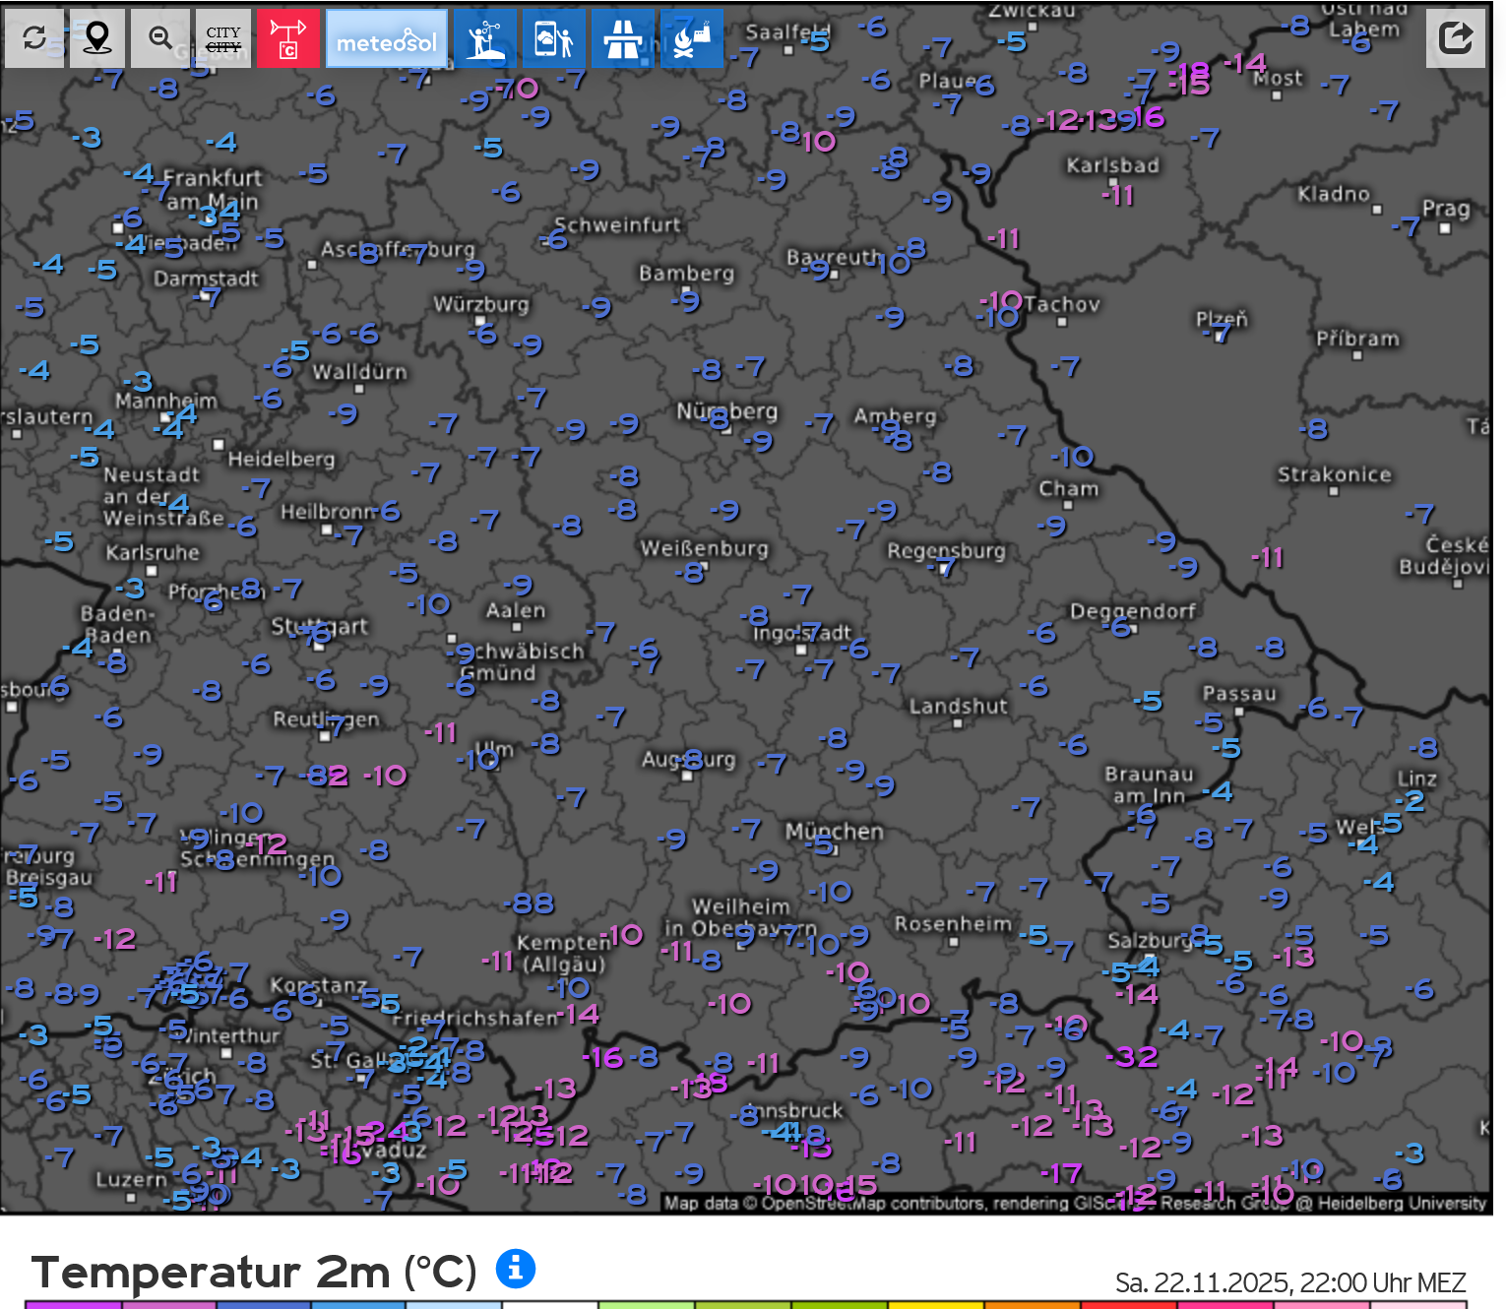Click the Kladno city label
This screenshot has height=1309, width=1506.
click(x=1333, y=194)
